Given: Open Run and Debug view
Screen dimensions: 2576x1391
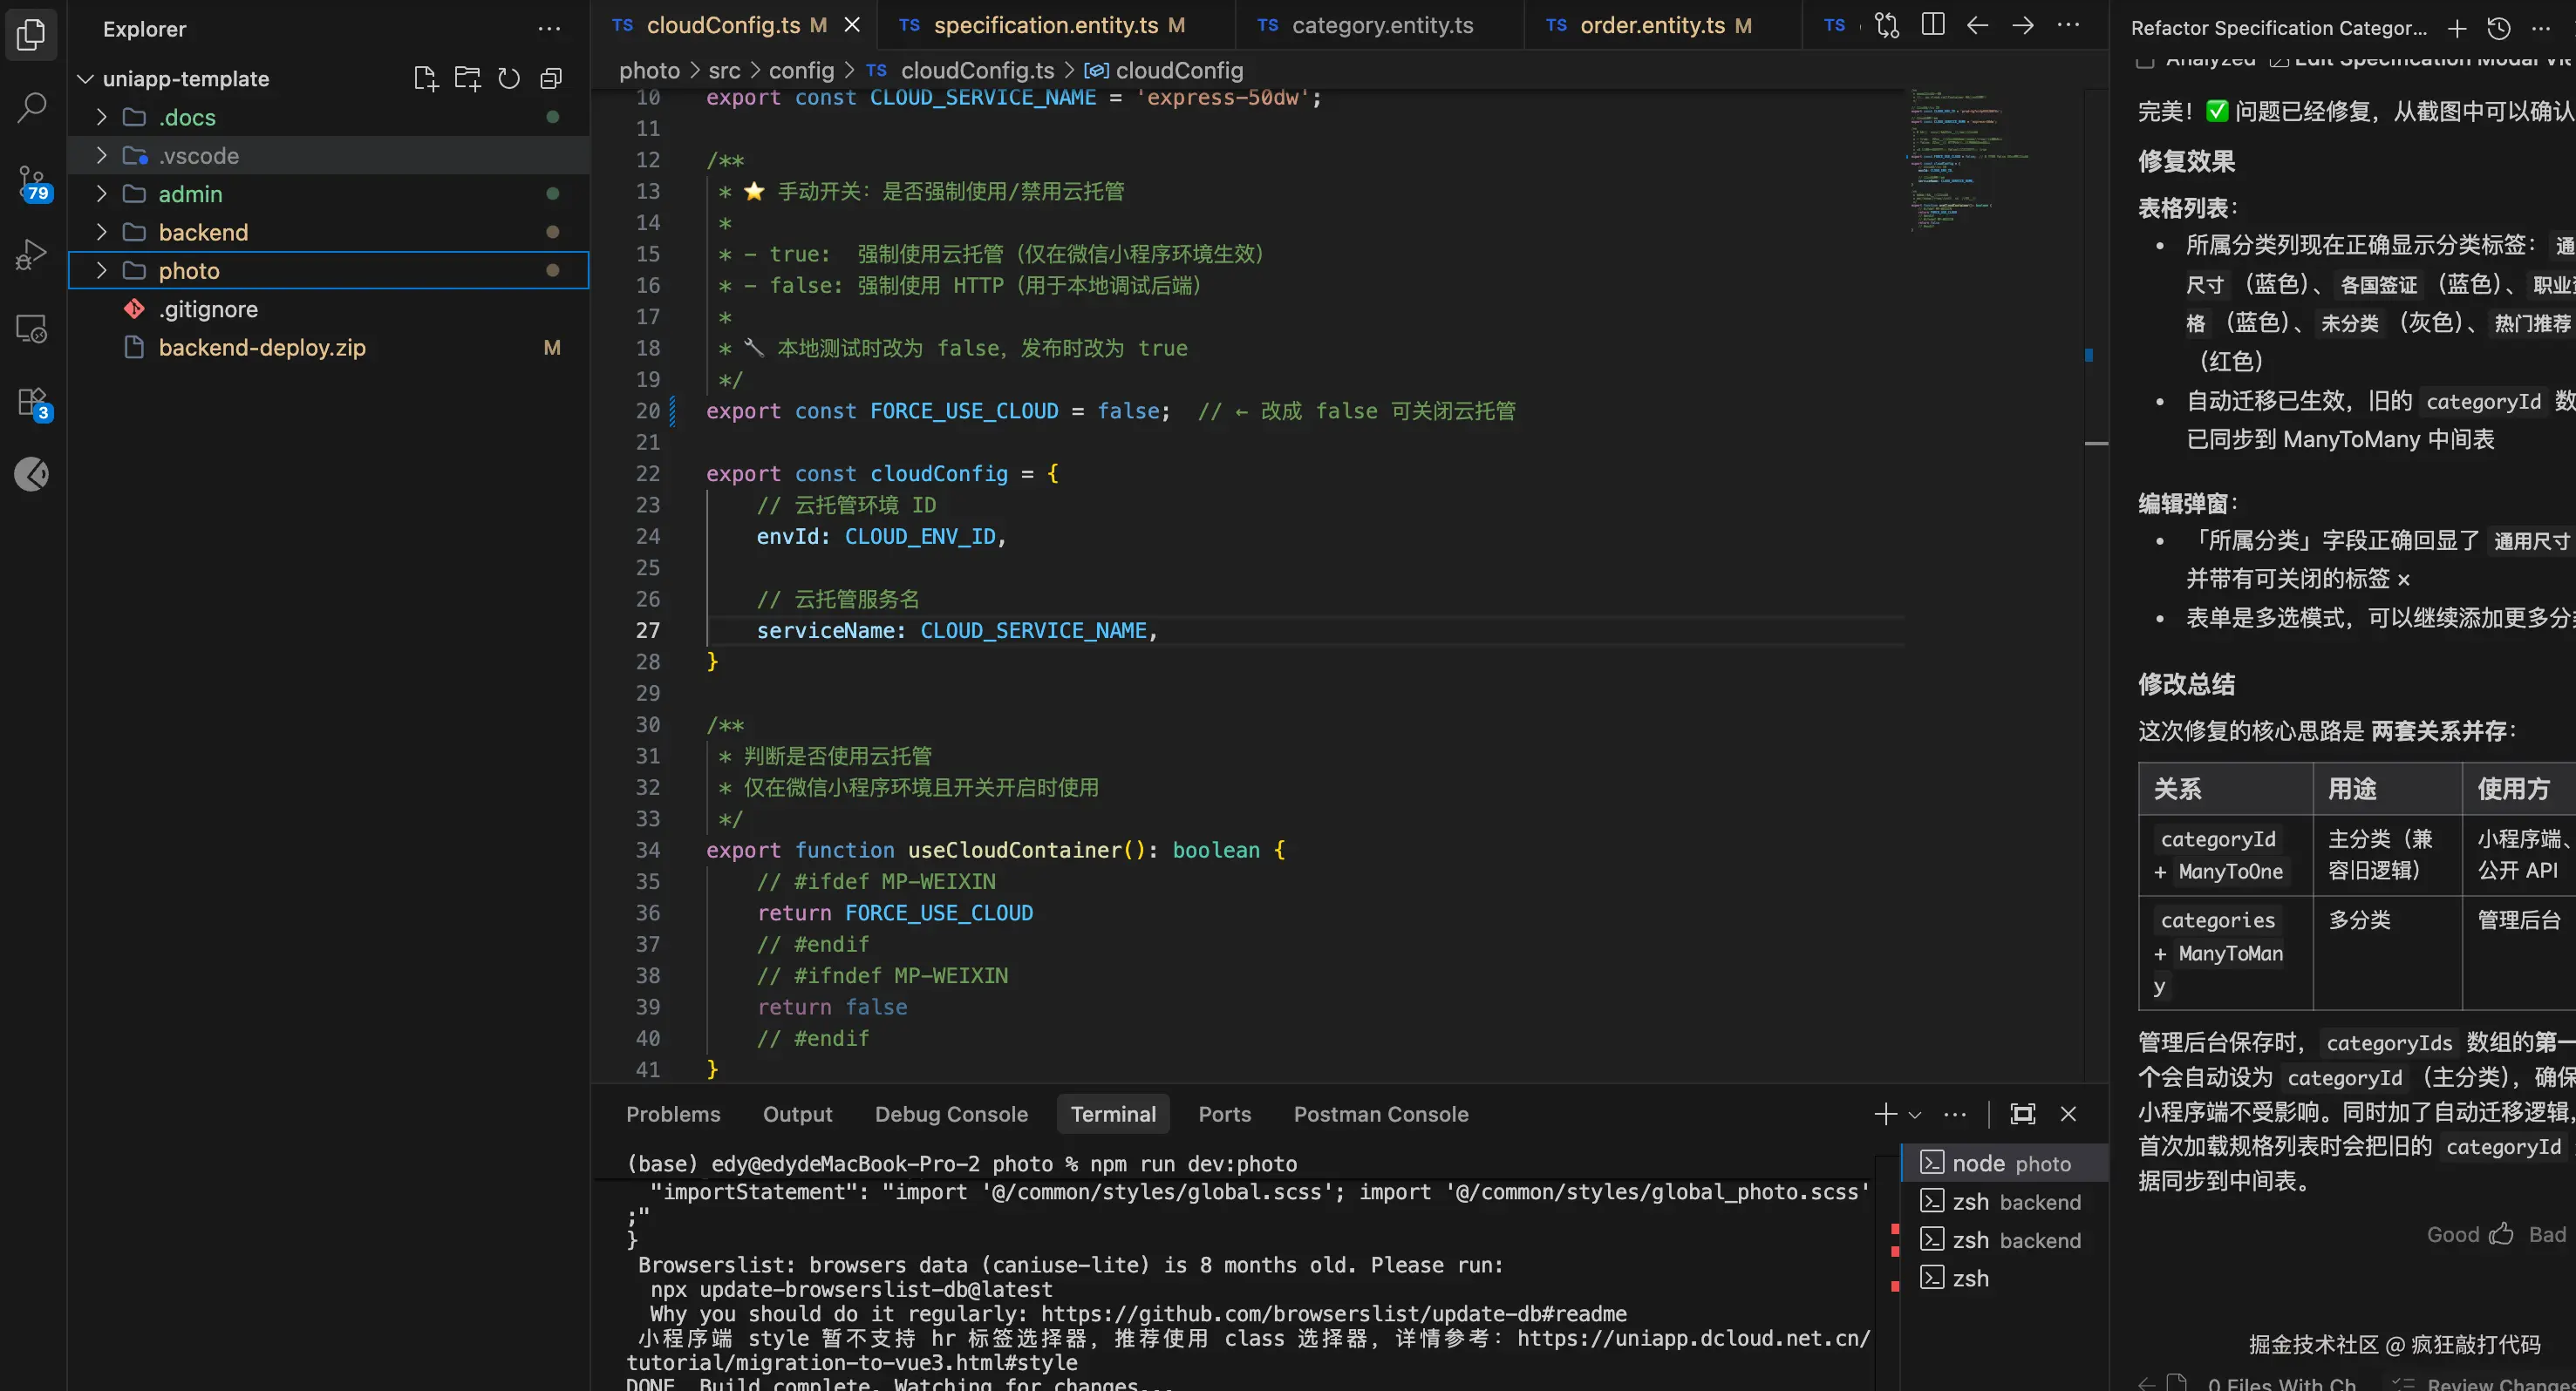Looking at the screenshot, I should coord(32,254).
